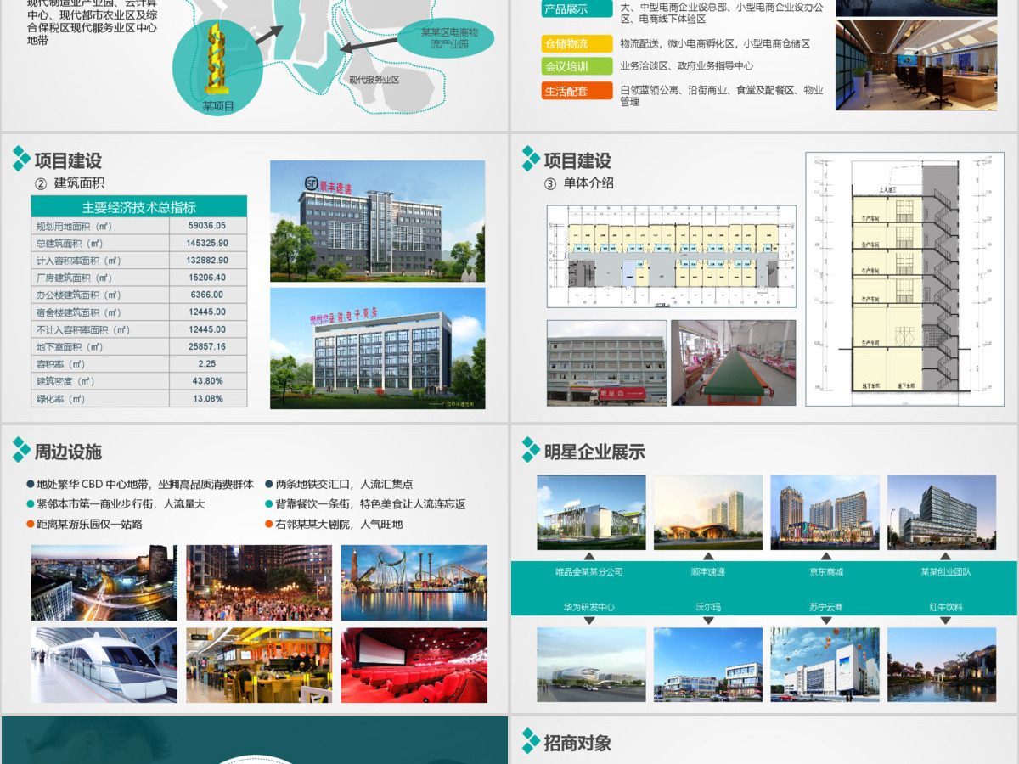
Task: Select the white high-speed train photo
Action: point(104,665)
